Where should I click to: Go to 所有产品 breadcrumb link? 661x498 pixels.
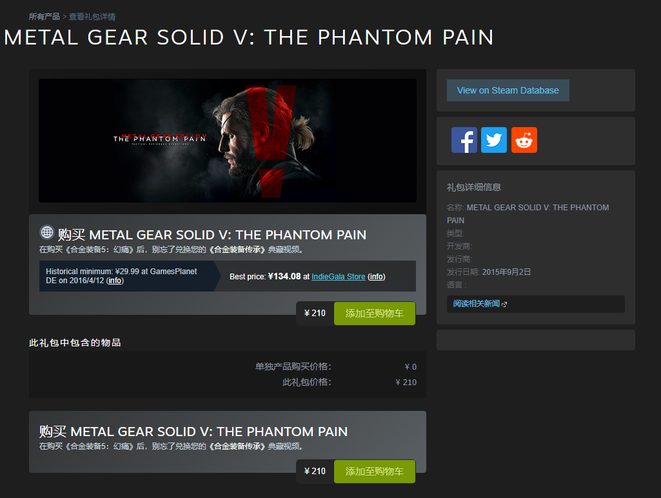[x=44, y=16]
